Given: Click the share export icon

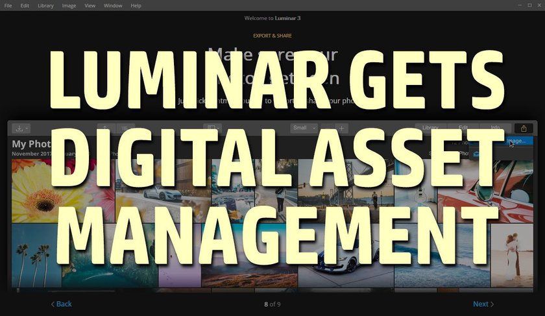Looking at the screenshot, I should (524, 128).
